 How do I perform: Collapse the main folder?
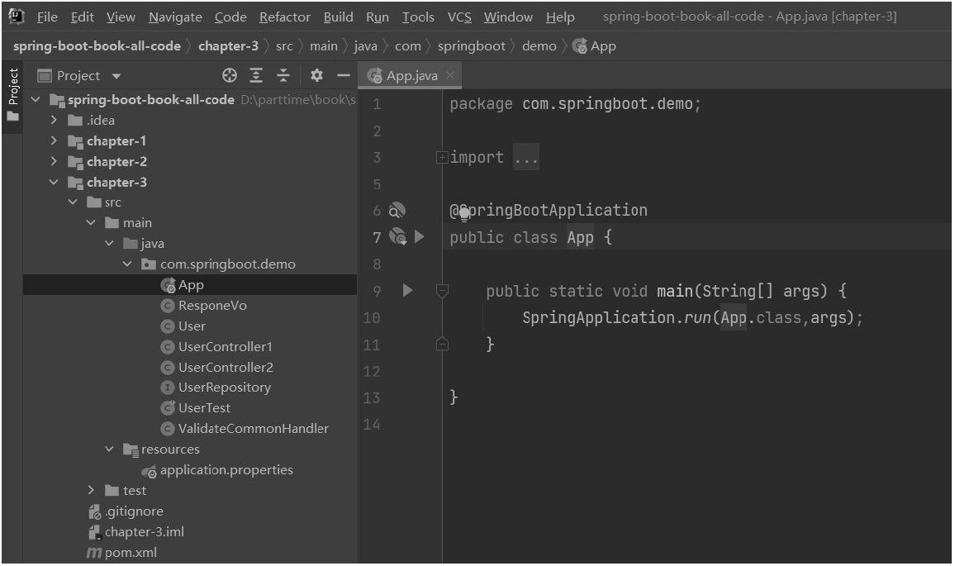[92, 222]
